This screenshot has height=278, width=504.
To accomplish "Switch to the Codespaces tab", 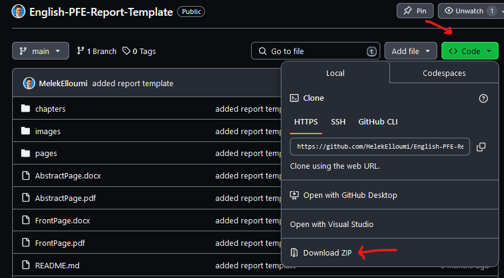I will (444, 73).
